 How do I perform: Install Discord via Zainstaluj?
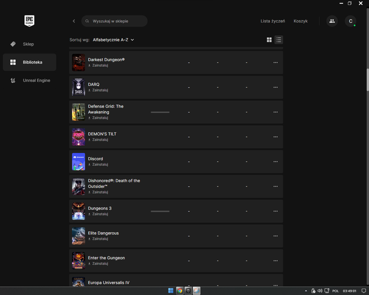coord(98,164)
